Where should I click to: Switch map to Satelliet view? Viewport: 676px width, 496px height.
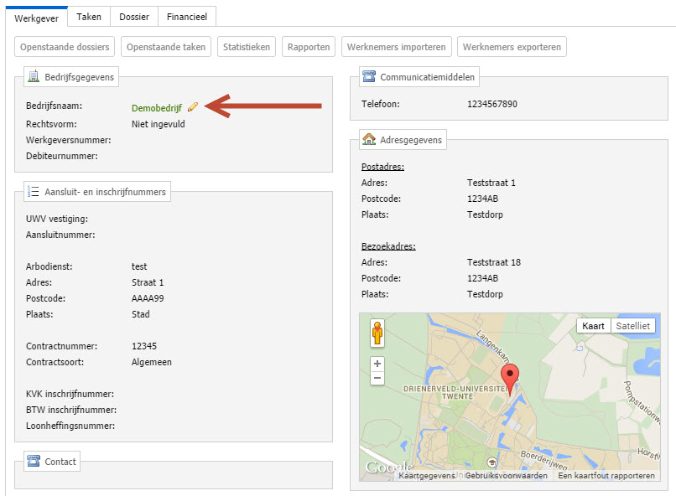click(x=632, y=326)
